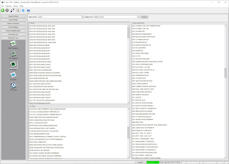This screenshot has height=164, width=229.
Task: Switch to Expert Mode section
Action: pyautogui.click(x=13, y=20)
